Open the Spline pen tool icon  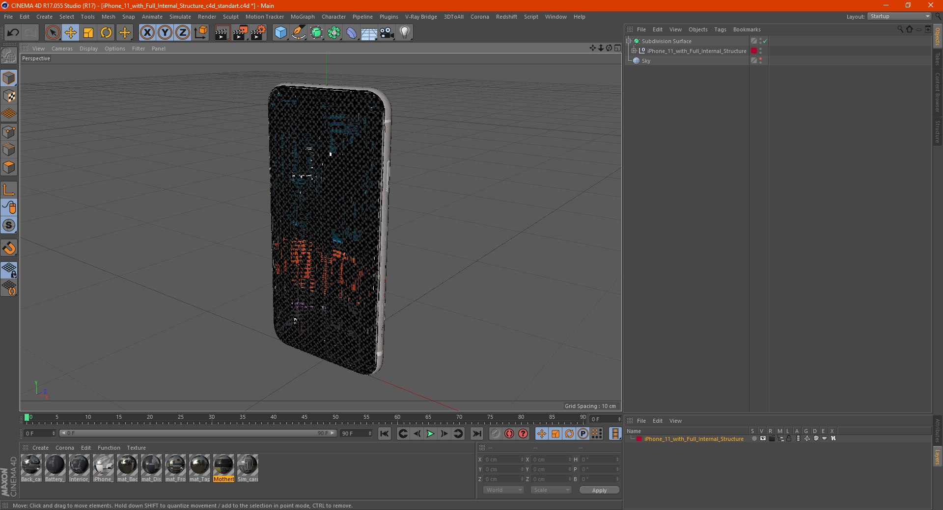(x=298, y=33)
